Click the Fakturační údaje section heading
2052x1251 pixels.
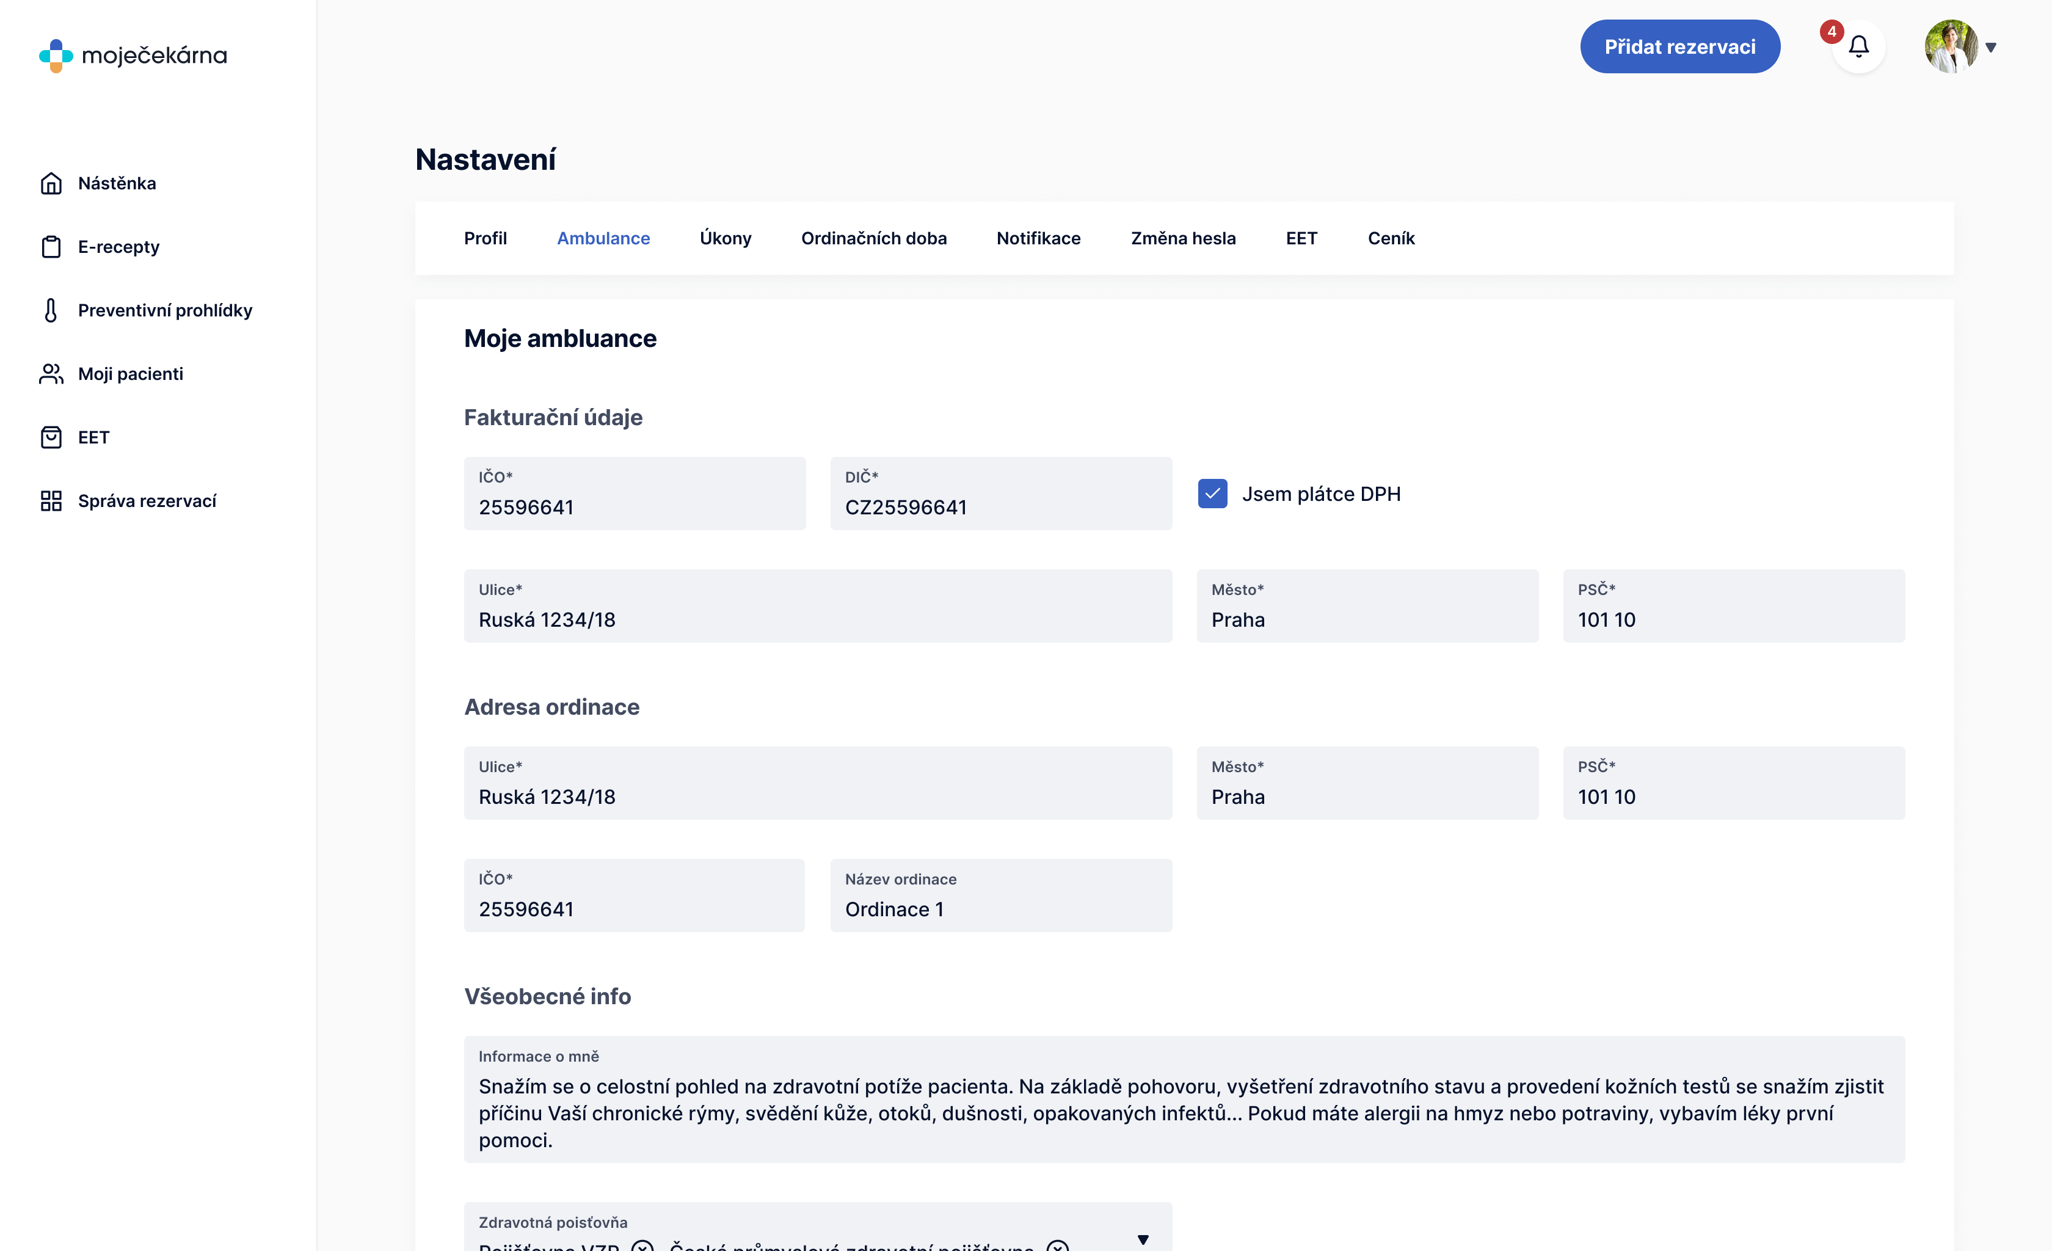pos(553,417)
